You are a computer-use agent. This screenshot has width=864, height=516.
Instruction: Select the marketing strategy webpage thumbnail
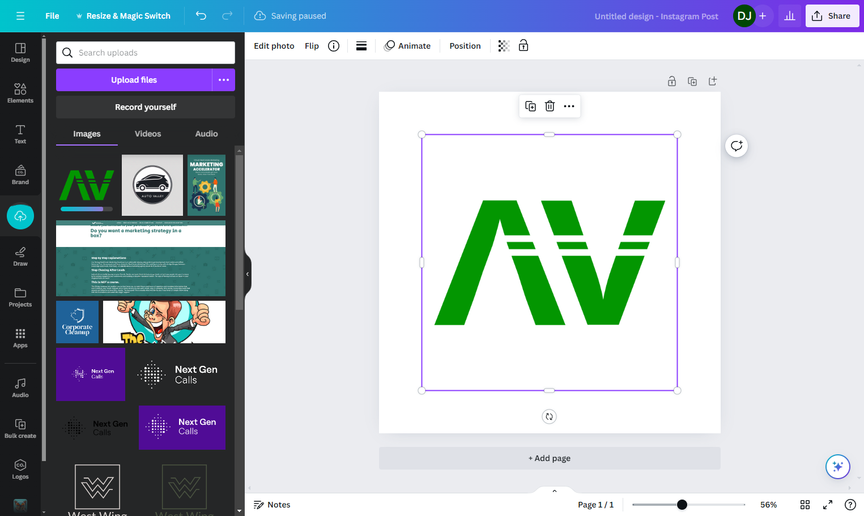pos(141,258)
